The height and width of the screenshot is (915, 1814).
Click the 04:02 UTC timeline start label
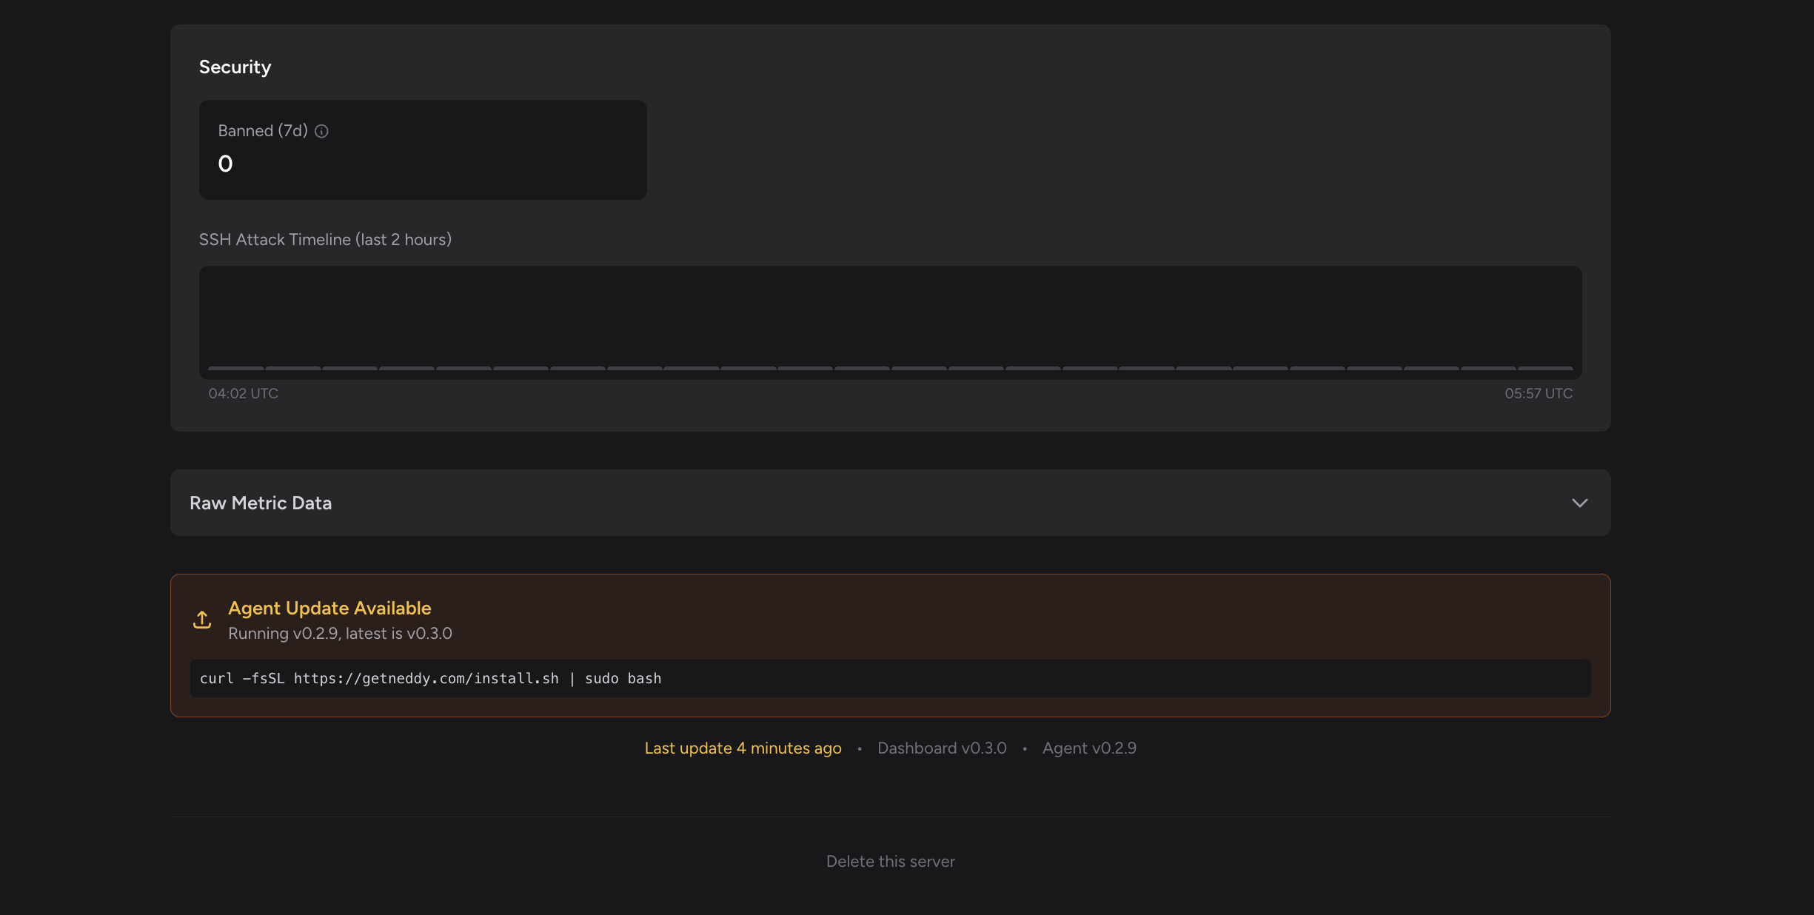[x=243, y=394]
